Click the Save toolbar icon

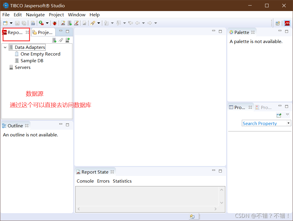pos(17,23)
